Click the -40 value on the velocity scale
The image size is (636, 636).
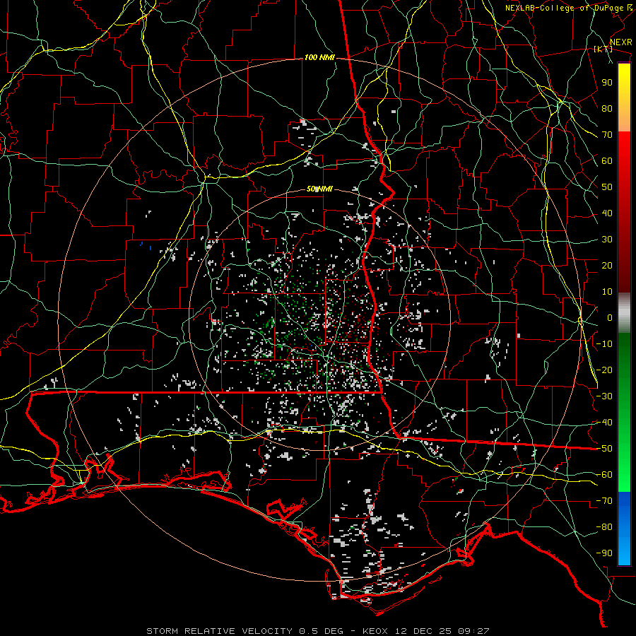(x=604, y=423)
